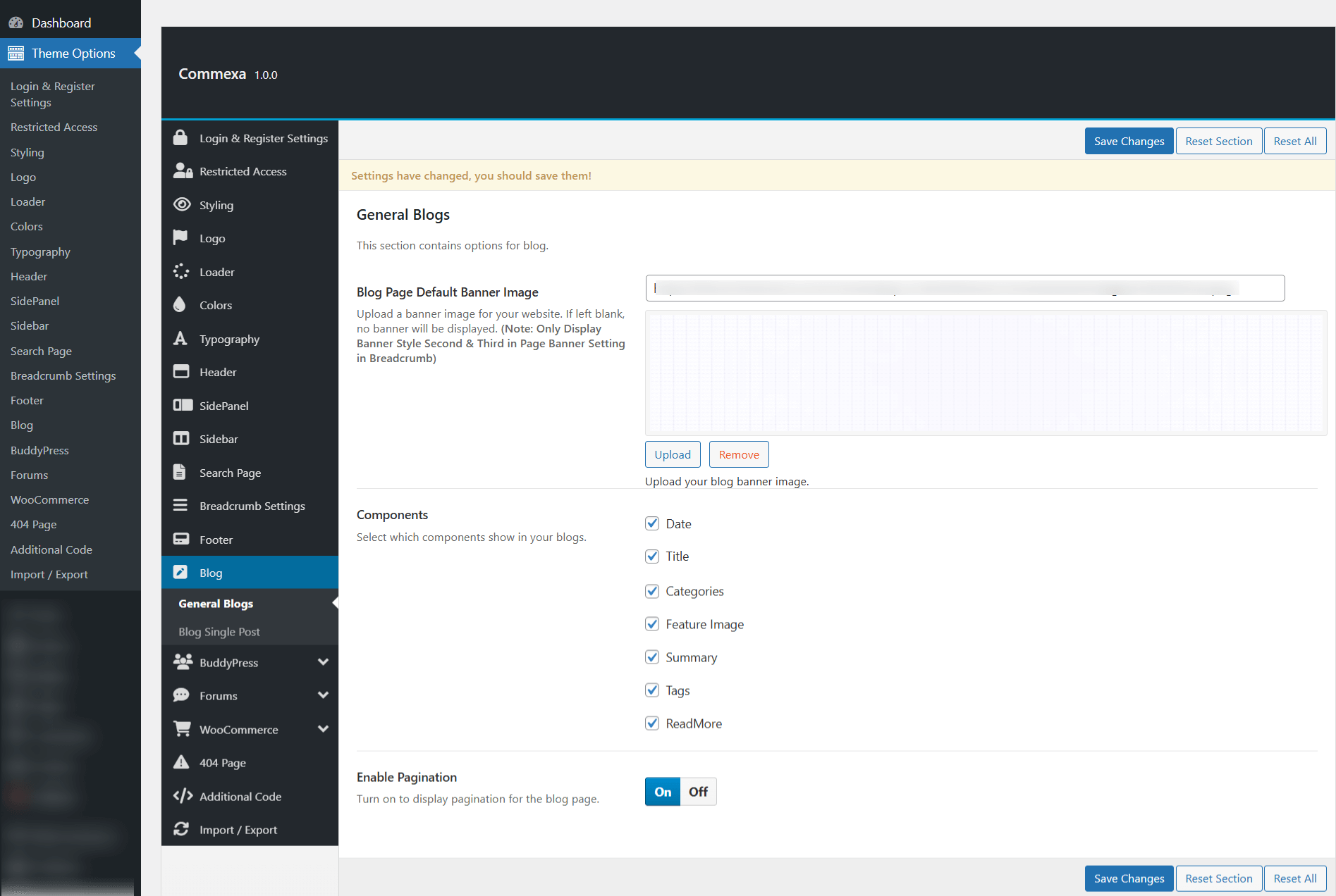Click the Upload banner image button

pos(672,454)
